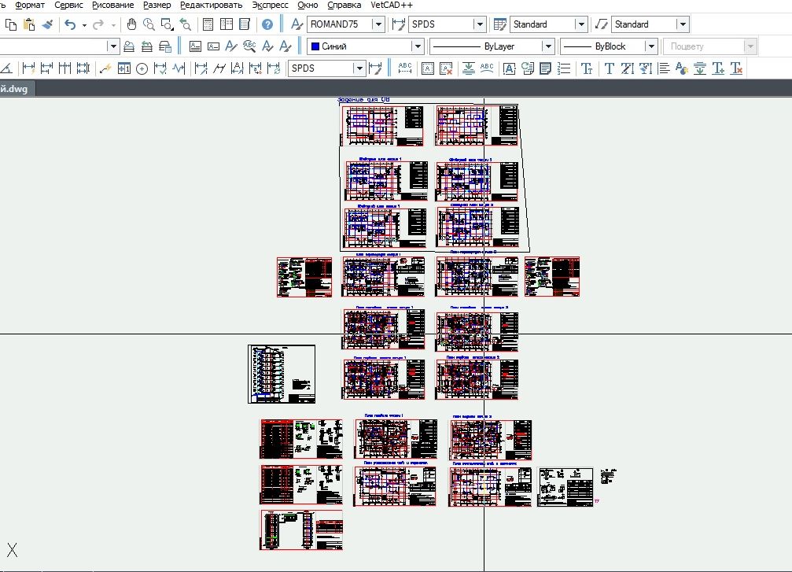The image size is (792, 572).
Task: Expand the layer list dropdown arrow
Action: [113, 46]
